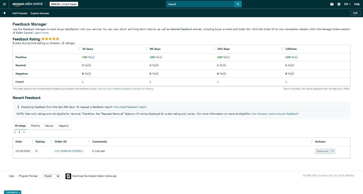
Task: Open the Program Policies footer link
Action: pos(28,176)
